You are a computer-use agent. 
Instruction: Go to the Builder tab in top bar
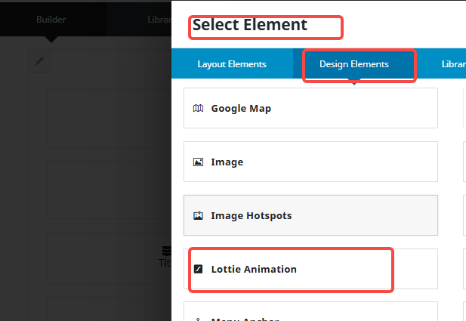click(x=51, y=19)
